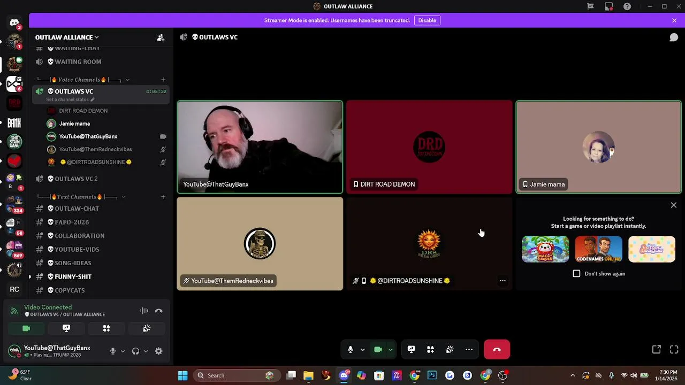The width and height of the screenshot is (685, 385).
Task: Join the WAITING ROOM voice channel
Action: [101, 61]
